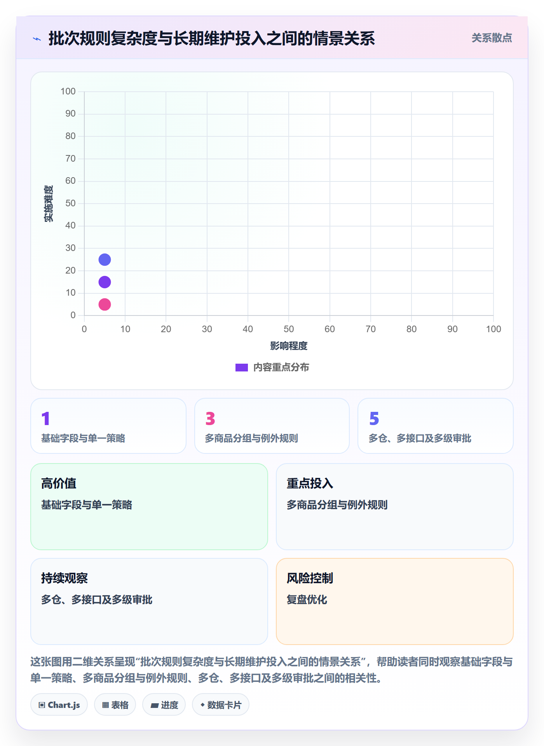
Task: Click the main title 批次规则复杂度与长期维护投入之间的情景关系
Action: pos(212,38)
